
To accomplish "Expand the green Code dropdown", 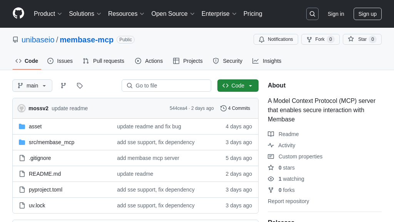I will coord(238,86).
